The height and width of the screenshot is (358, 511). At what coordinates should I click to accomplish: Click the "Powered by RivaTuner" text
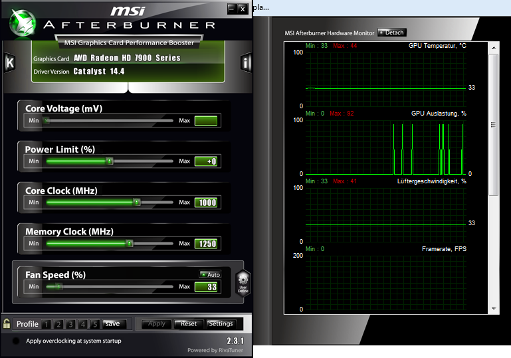[x=215, y=350]
